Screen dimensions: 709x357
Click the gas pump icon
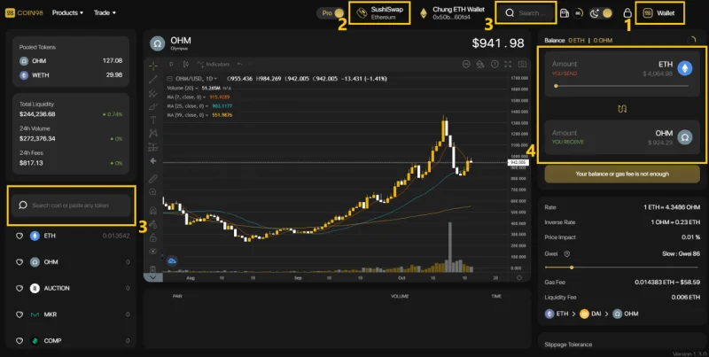pos(565,13)
